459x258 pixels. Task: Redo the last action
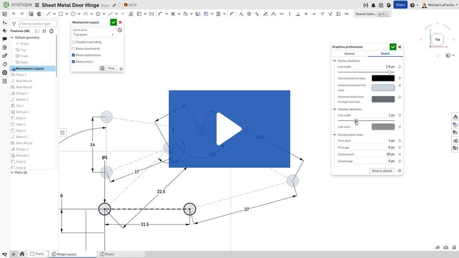point(22,14)
